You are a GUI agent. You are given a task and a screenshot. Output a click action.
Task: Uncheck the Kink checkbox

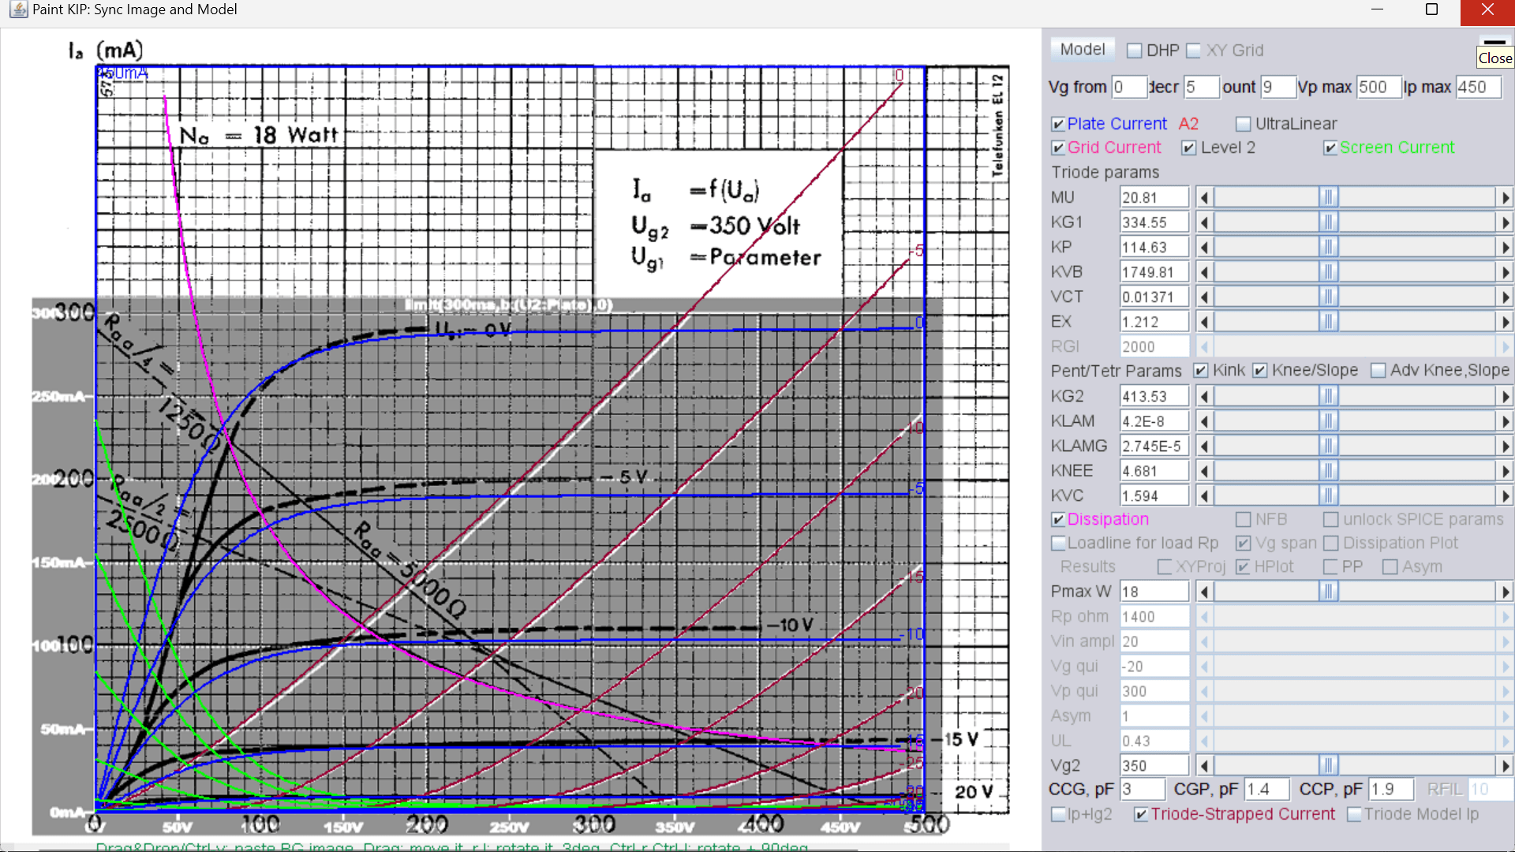tap(1201, 371)
